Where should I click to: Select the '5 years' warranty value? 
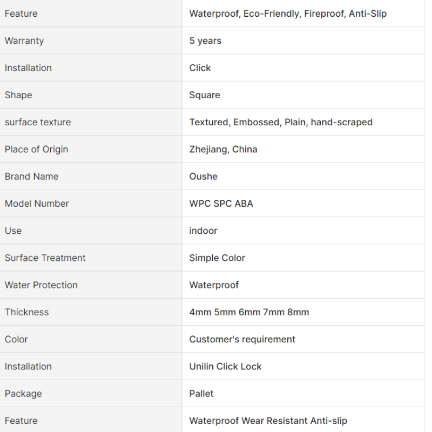pyautogui.click(x=205, y=41)
